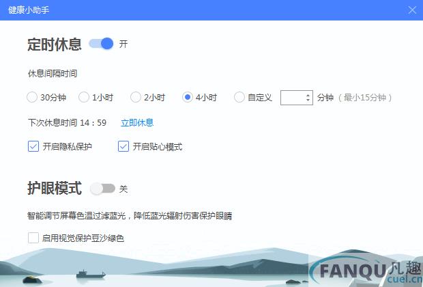Turn off the 定时休息 switch
423x287 pixels.
pos(101,44)
